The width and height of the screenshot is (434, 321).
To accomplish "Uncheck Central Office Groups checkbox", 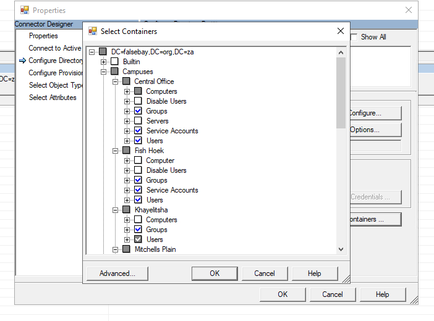I will (138, 111).
